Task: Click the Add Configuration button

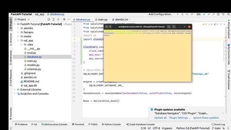Action: [x=161, y=14]
